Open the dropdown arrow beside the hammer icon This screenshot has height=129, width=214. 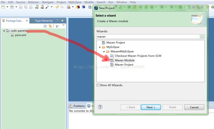click(52, 7)
